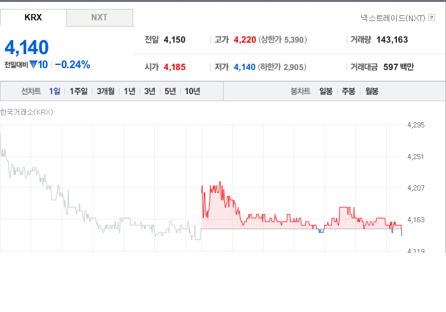Switch to the KRX tab
The image size is (446, 312).
point(33,18)
